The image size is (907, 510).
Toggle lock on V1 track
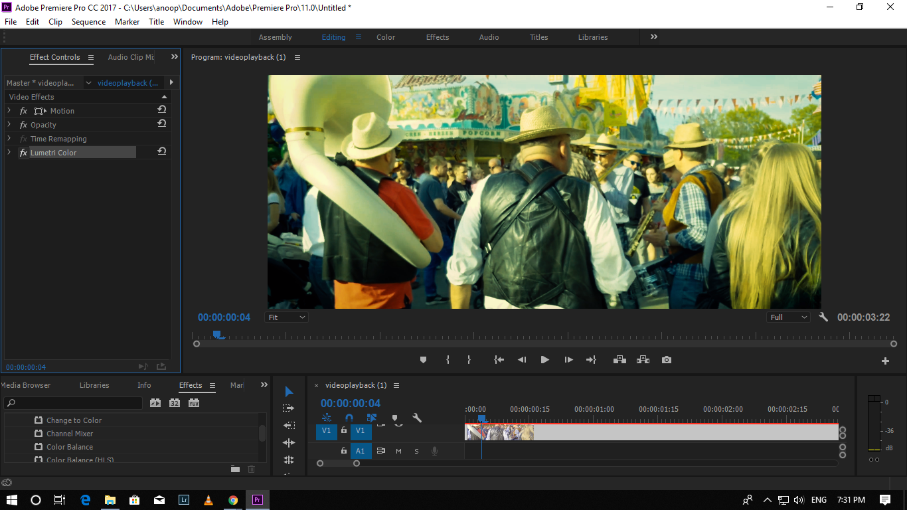pyautogui.click(x=344, y=430)
